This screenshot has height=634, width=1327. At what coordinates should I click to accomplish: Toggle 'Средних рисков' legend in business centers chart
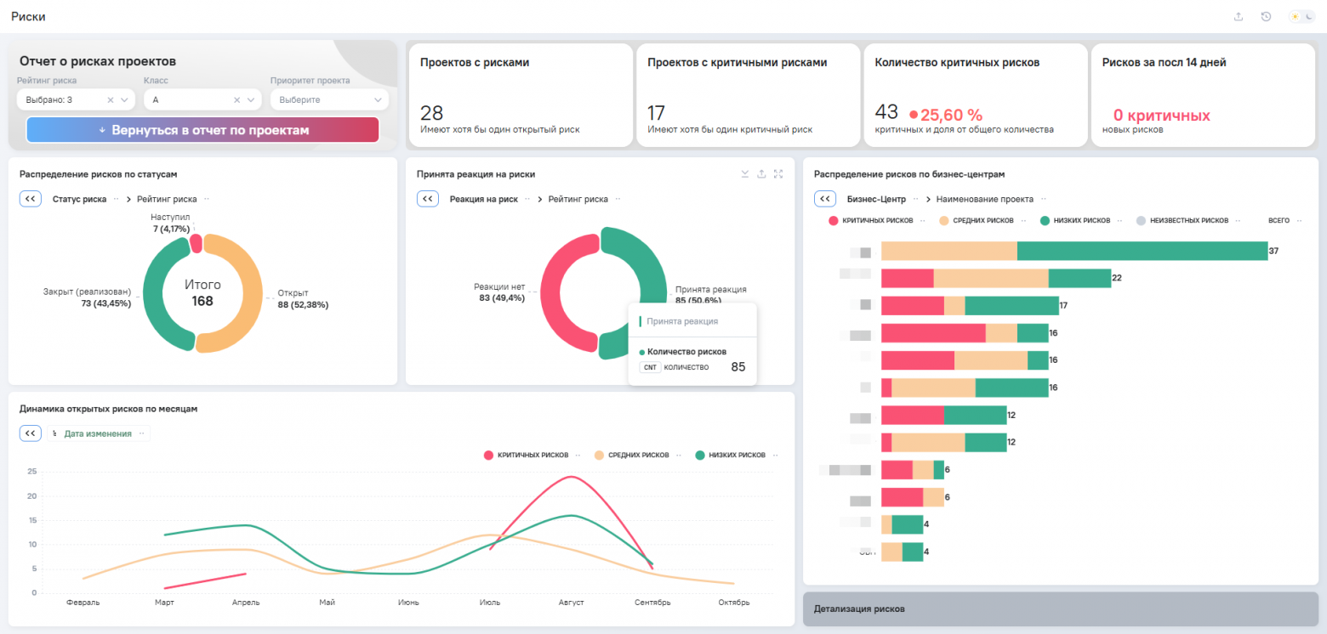976,220
